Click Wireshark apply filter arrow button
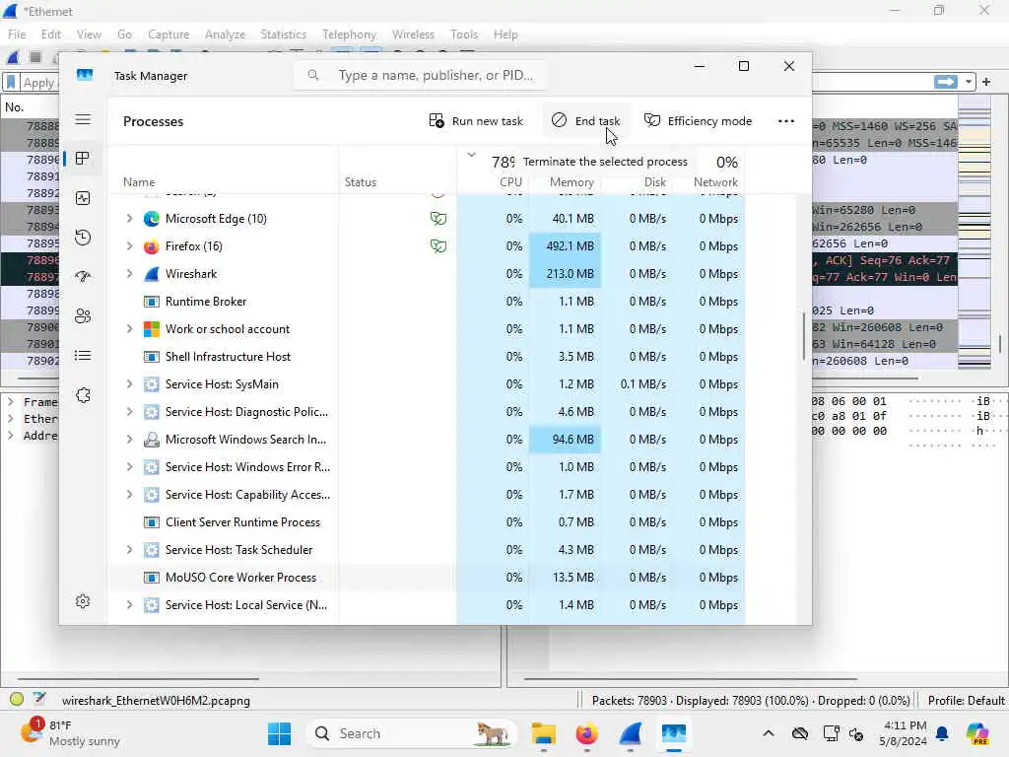Image resolution: width=1009 pixels, height=757 pixels. coord(945,82)
